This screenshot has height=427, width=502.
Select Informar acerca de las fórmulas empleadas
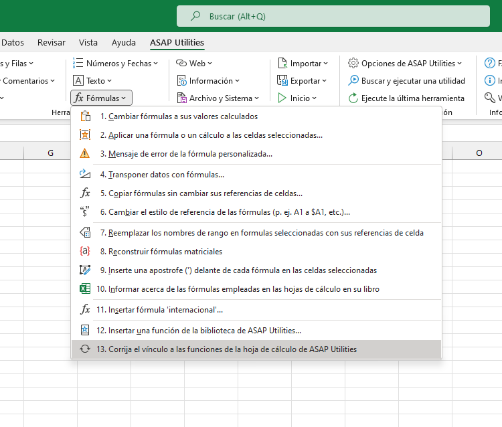click(256, 288)
